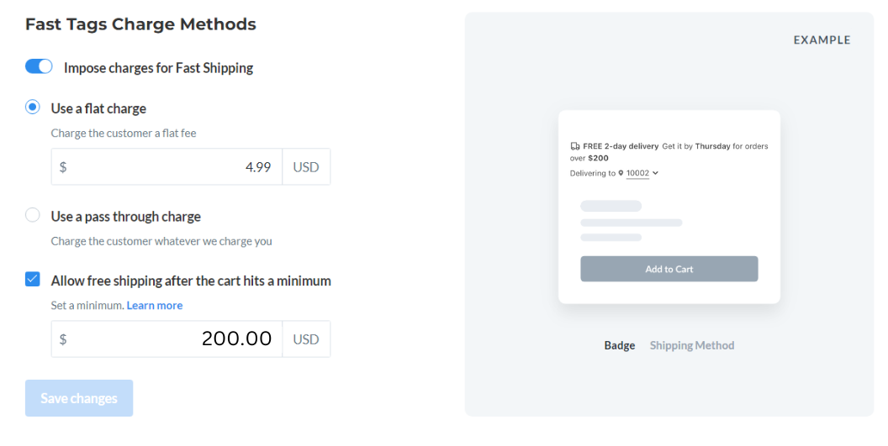Click the 10002 zip code text
The image size is (888, 446).
[637, 173]
